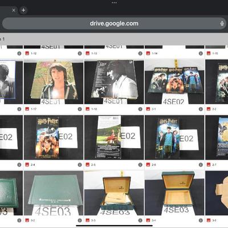Image resolution: width=228 pixels, height=228 pixels.
Task: Select file name 2-1
Action: [154, 109]
